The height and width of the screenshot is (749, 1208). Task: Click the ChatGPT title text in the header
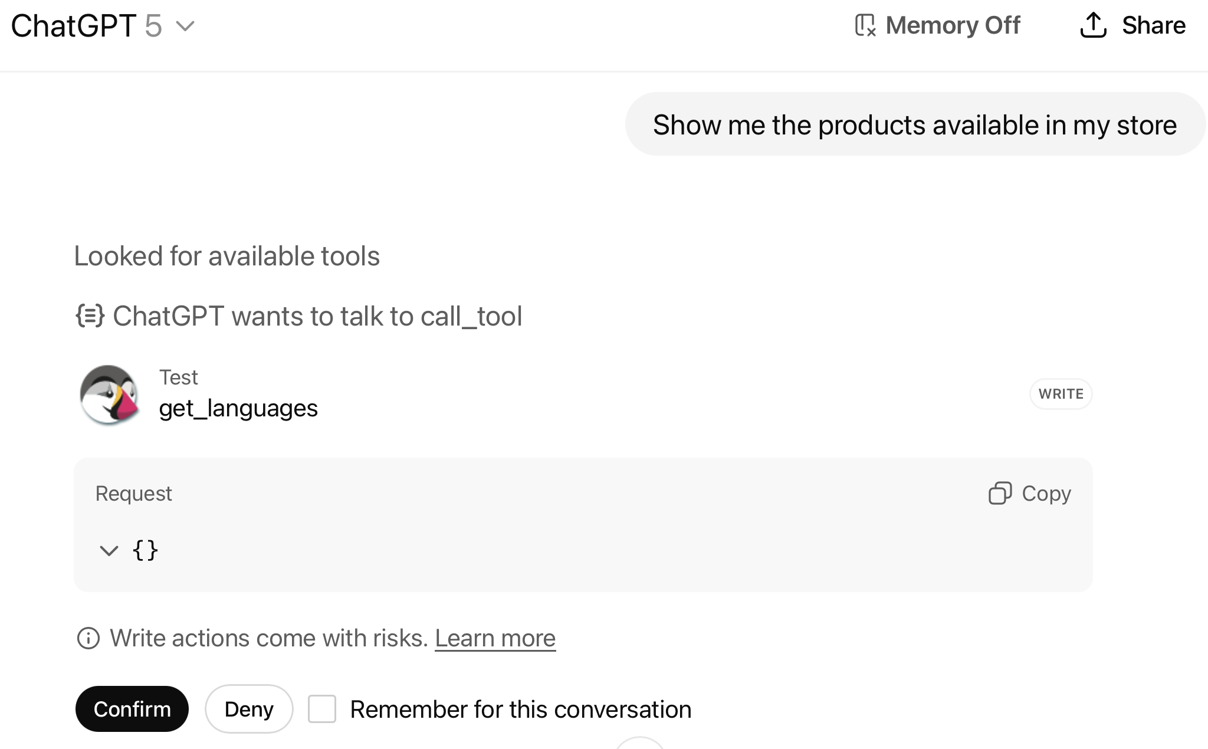tap(74, 26)
